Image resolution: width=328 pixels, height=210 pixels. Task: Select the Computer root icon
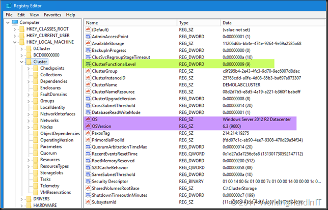pos(15,22)
